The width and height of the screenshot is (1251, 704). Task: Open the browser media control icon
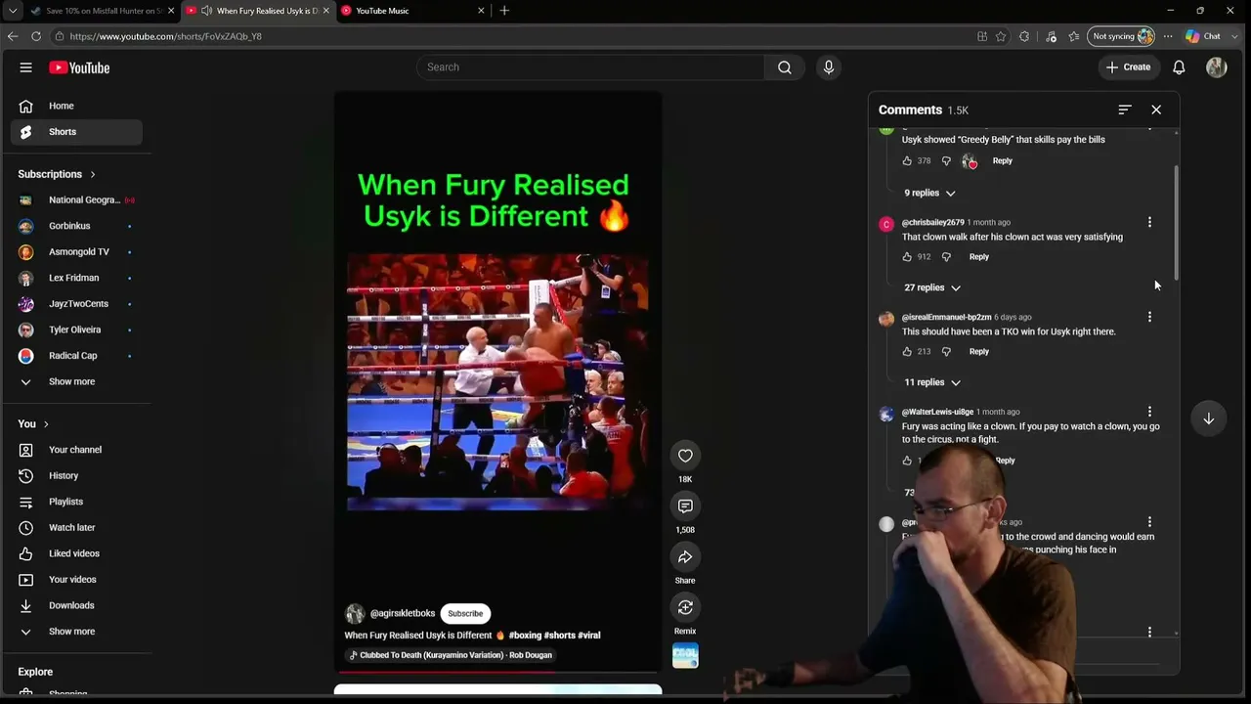click(x=1051, y=36)
